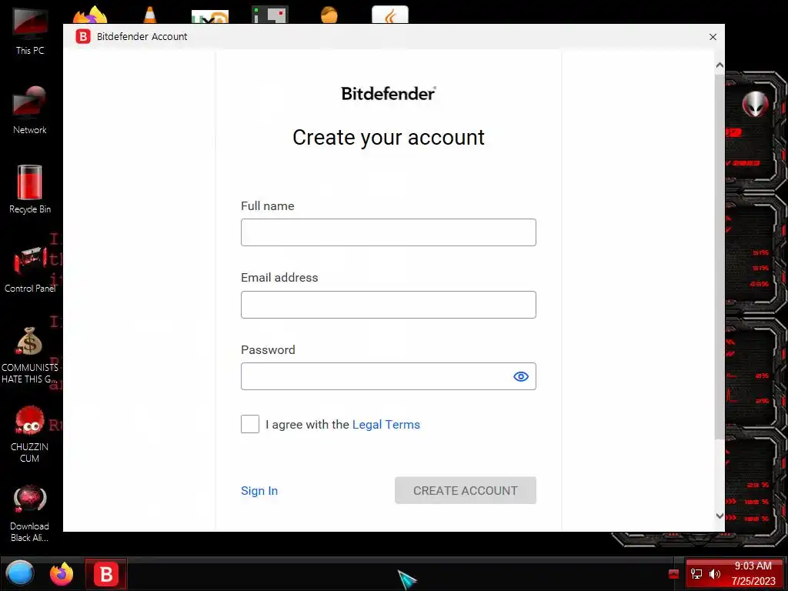Open the Start orb button
Image resolution: width=788 pixels, height=591 pixels.
coord(20,573)
